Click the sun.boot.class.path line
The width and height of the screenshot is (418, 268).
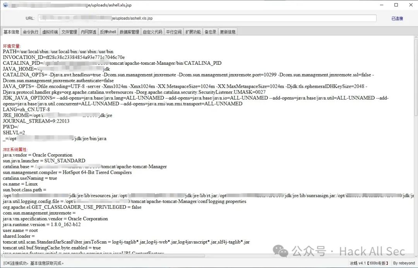pyautogui.click(x=208, y=193)
